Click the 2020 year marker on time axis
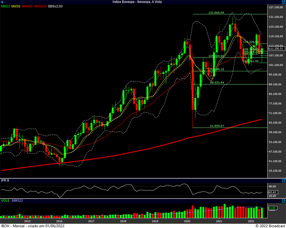 [x=187, y=220]
